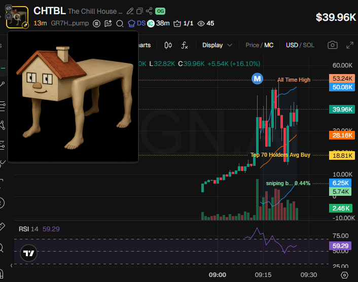Click the 09:15 time axis label

tap(263, 275)
